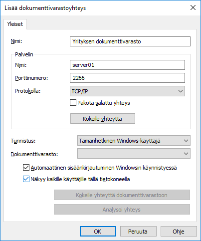The width and height of the screenshot is (201, 241).
Task: Expand the empty Dokumenttivarasto dropdown
Action: 134,154
